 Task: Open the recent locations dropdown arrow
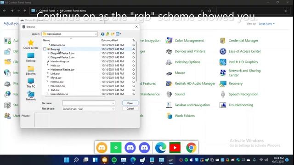pos(18,11)
